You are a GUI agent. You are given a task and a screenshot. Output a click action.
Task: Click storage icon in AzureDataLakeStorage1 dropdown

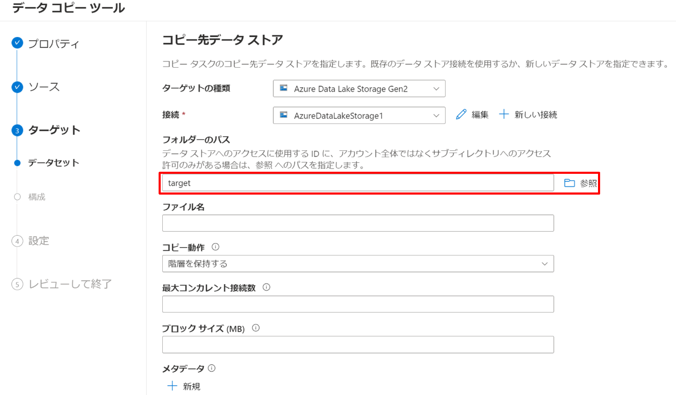pos(284,115)
